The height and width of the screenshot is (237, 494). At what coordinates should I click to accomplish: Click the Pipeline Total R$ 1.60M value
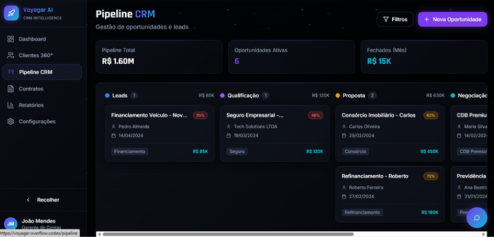point(118,61)
